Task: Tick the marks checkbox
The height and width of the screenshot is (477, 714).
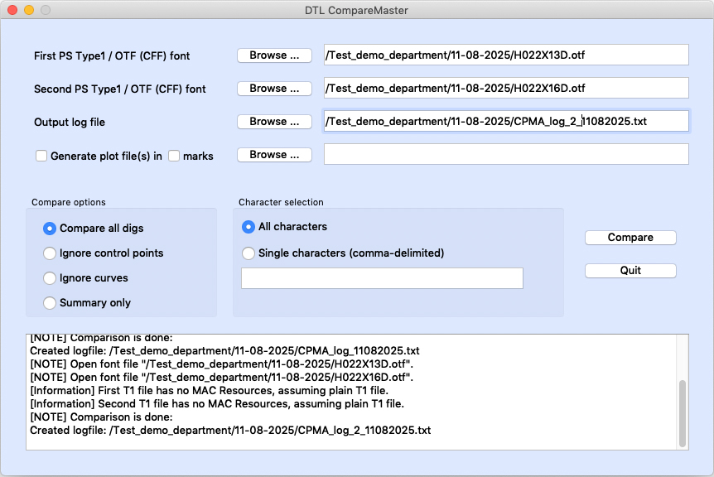Action: click(174, 157)
